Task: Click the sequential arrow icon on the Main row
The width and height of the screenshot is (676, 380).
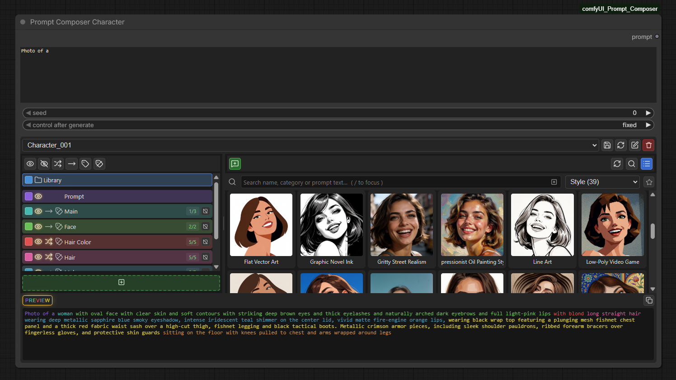Action: point(49,211)
